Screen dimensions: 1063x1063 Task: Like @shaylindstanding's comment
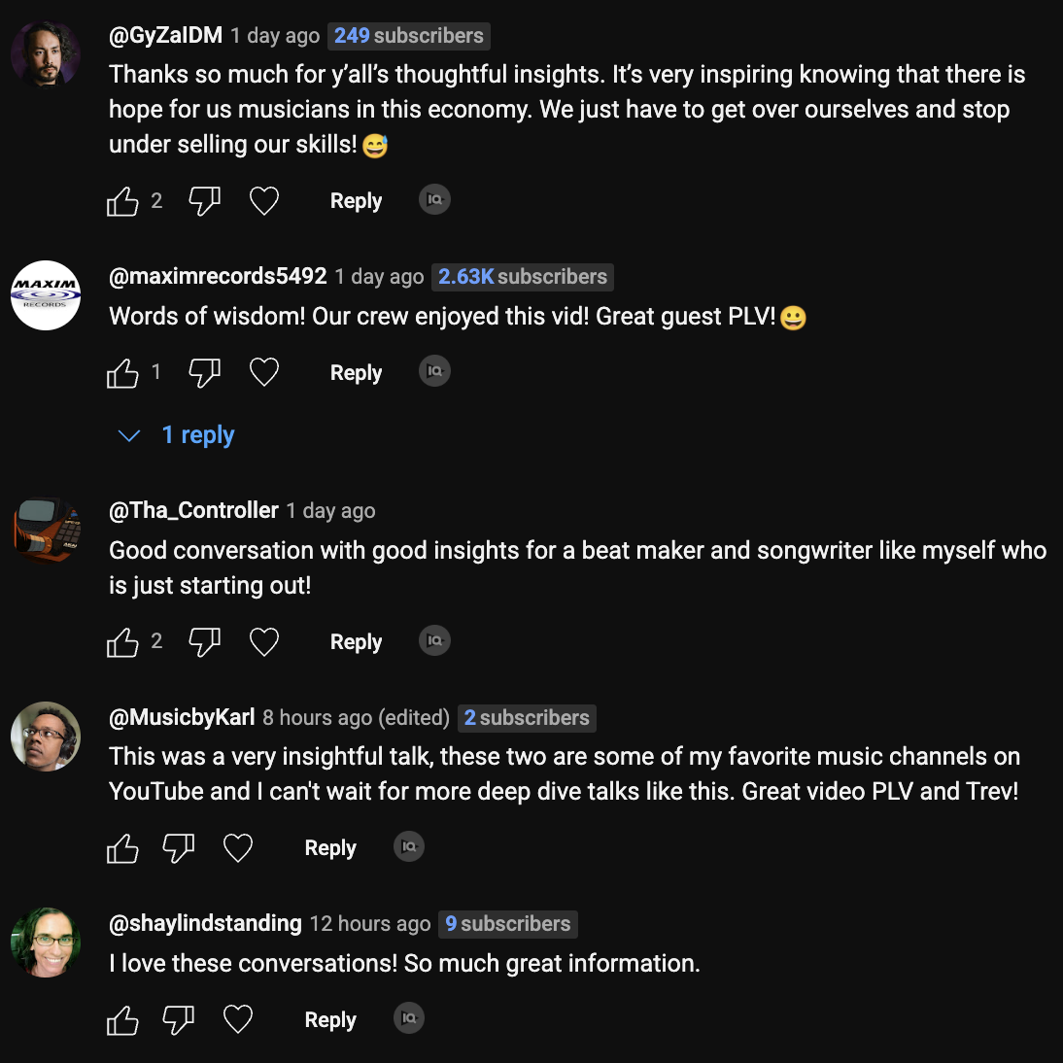click(122, 1020)
